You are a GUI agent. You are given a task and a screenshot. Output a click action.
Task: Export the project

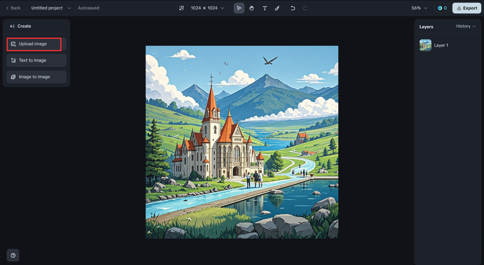467,8
